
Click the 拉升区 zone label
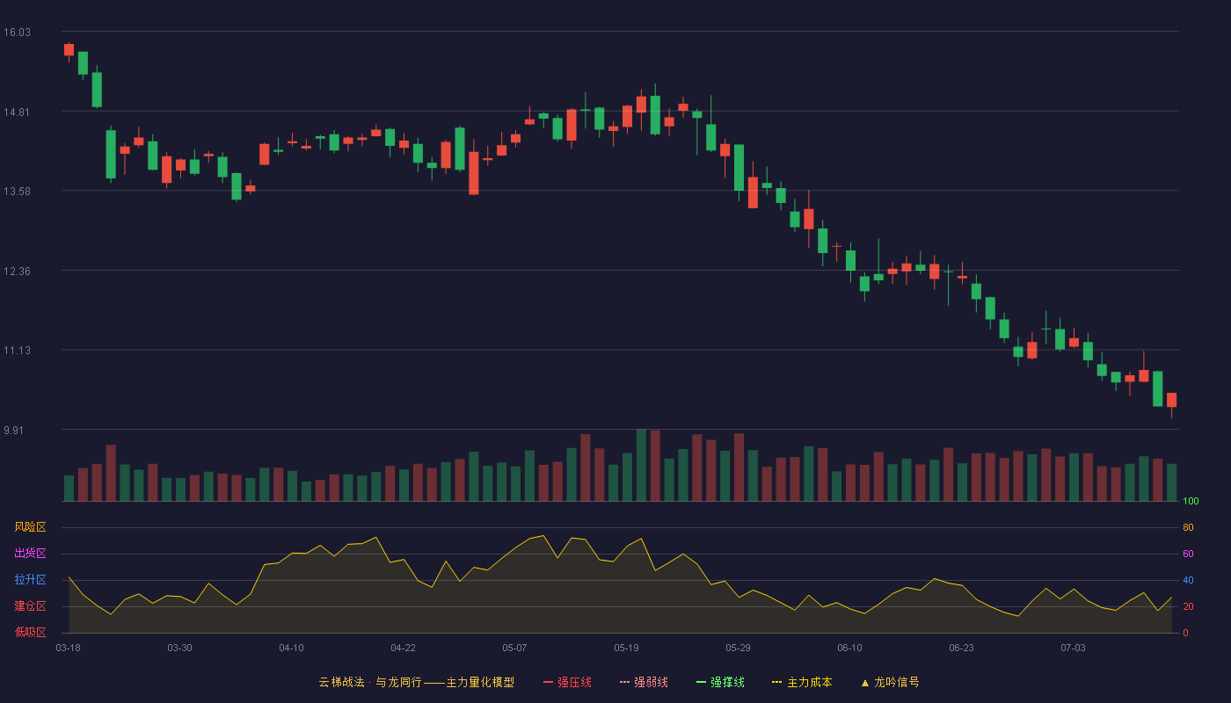click(30, 580)
